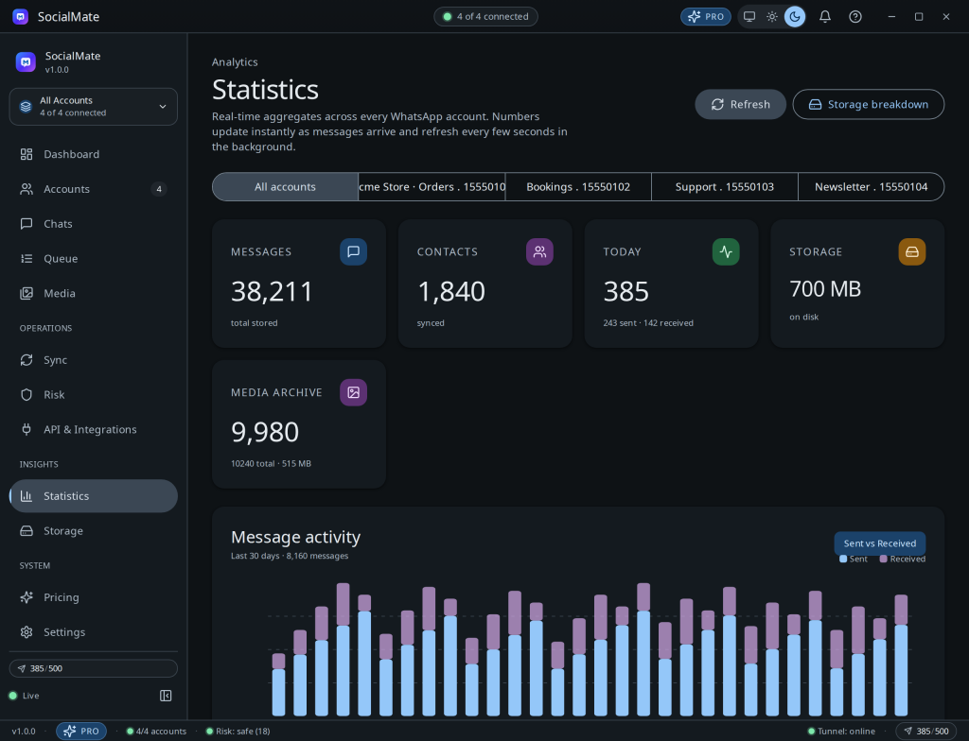Switch to light theme sun icon
969x741 pixels.
pos(772,17)
